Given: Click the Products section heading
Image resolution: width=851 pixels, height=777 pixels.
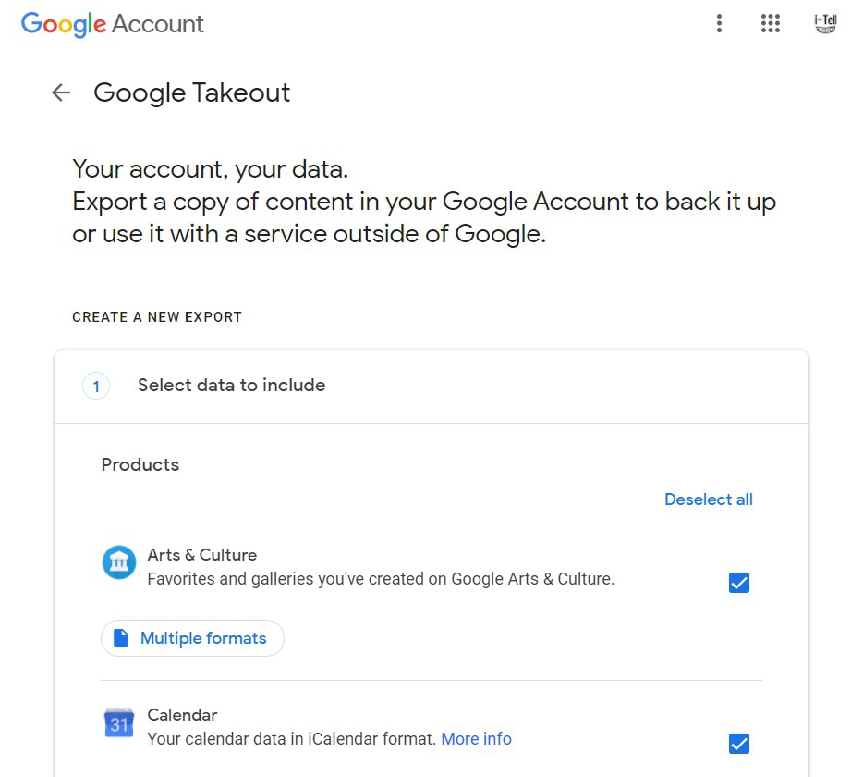Looking at the screenshot, I should [140, 464].
